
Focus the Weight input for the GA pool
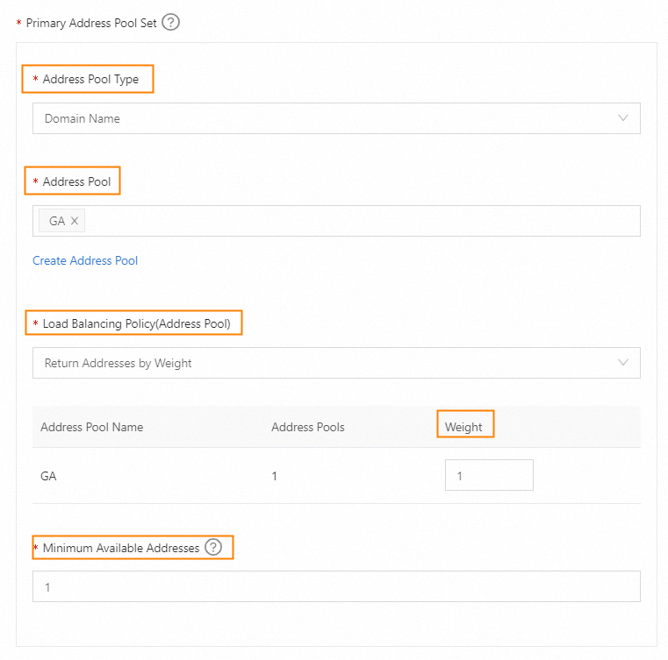[x=488, y=475]
